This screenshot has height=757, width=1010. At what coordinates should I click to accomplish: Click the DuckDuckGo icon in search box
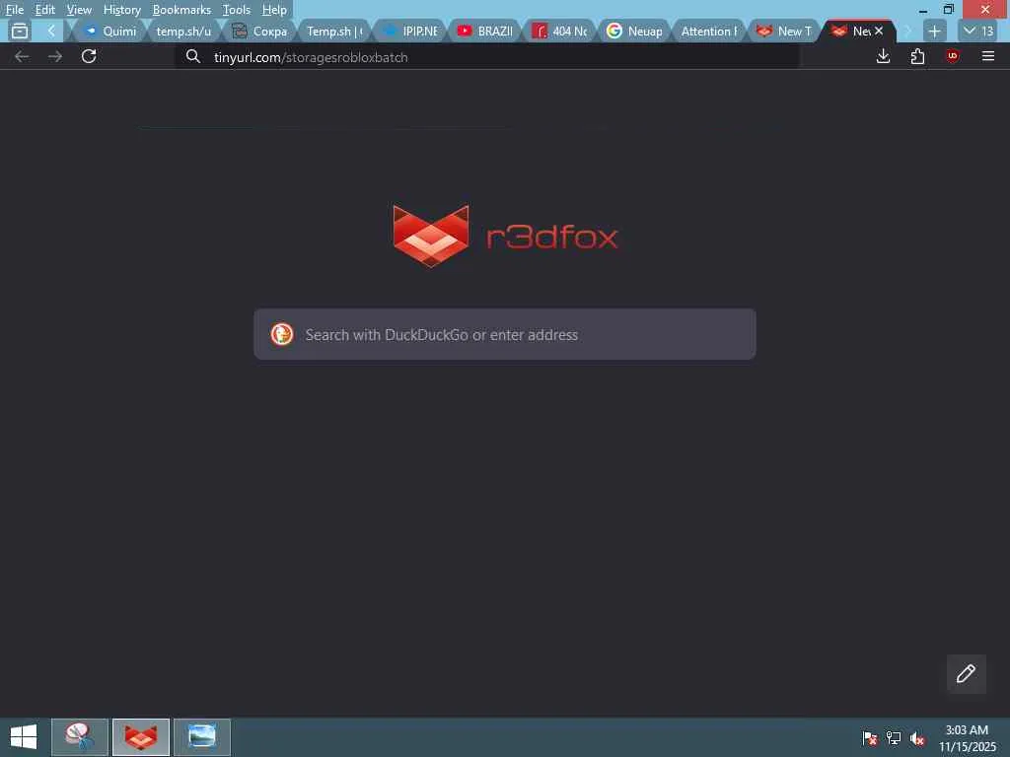[282, 334]
